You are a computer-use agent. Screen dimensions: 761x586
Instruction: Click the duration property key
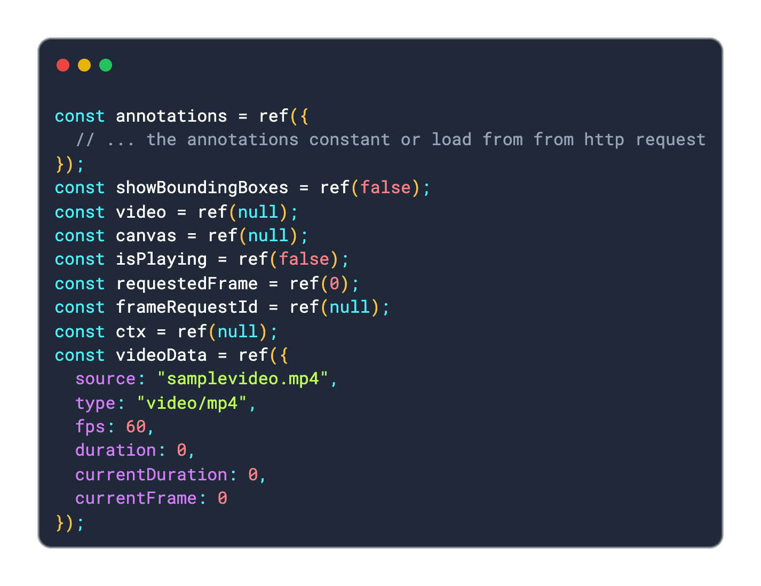(116, 450)
